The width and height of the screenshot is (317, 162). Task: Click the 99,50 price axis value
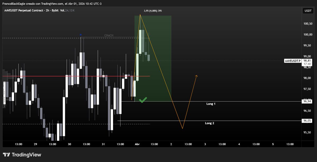pos(307,45)
